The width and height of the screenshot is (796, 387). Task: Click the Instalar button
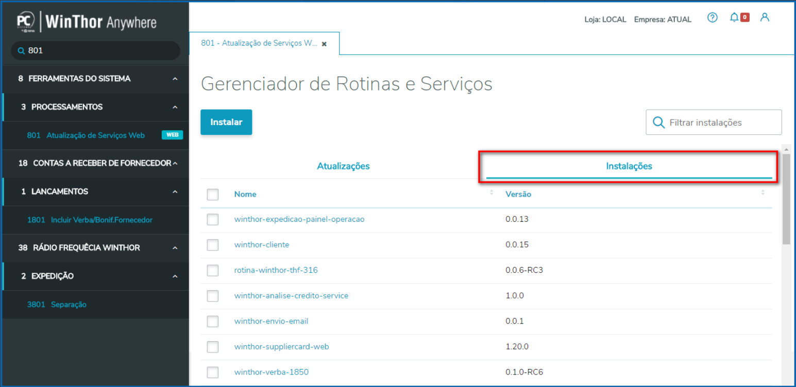coord(226,122)
